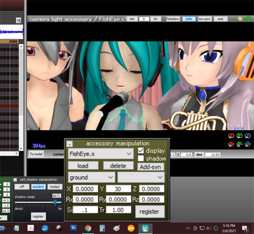Click the Add-syn button
Screen dimensions: 254x234
[150, 167]
